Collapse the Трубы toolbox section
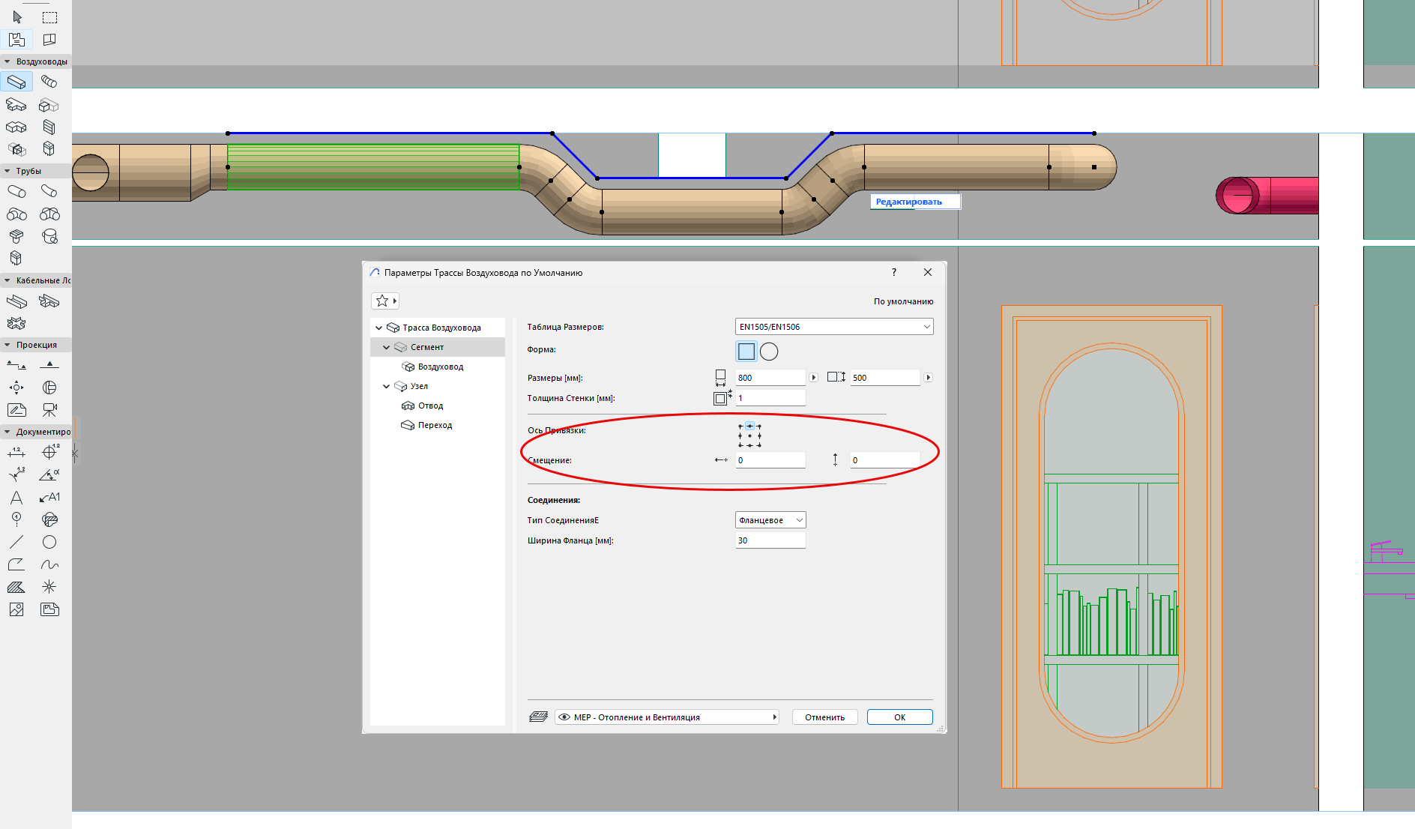This screenshot has width=1415, height=829. 7,171
